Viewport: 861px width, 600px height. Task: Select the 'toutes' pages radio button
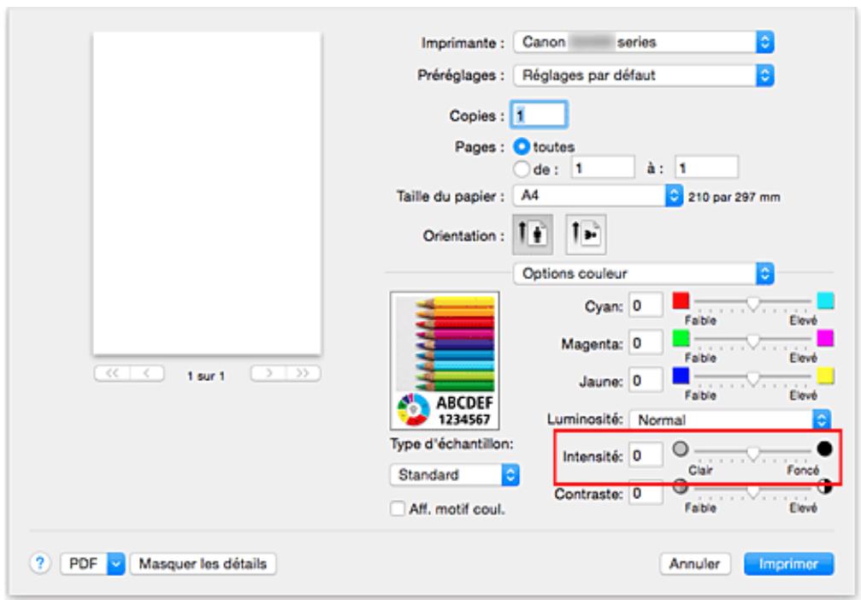519,146
